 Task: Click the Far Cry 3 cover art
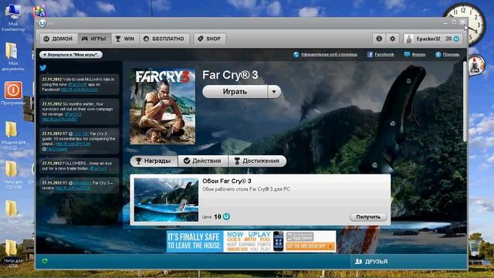(x=163, y=107)
